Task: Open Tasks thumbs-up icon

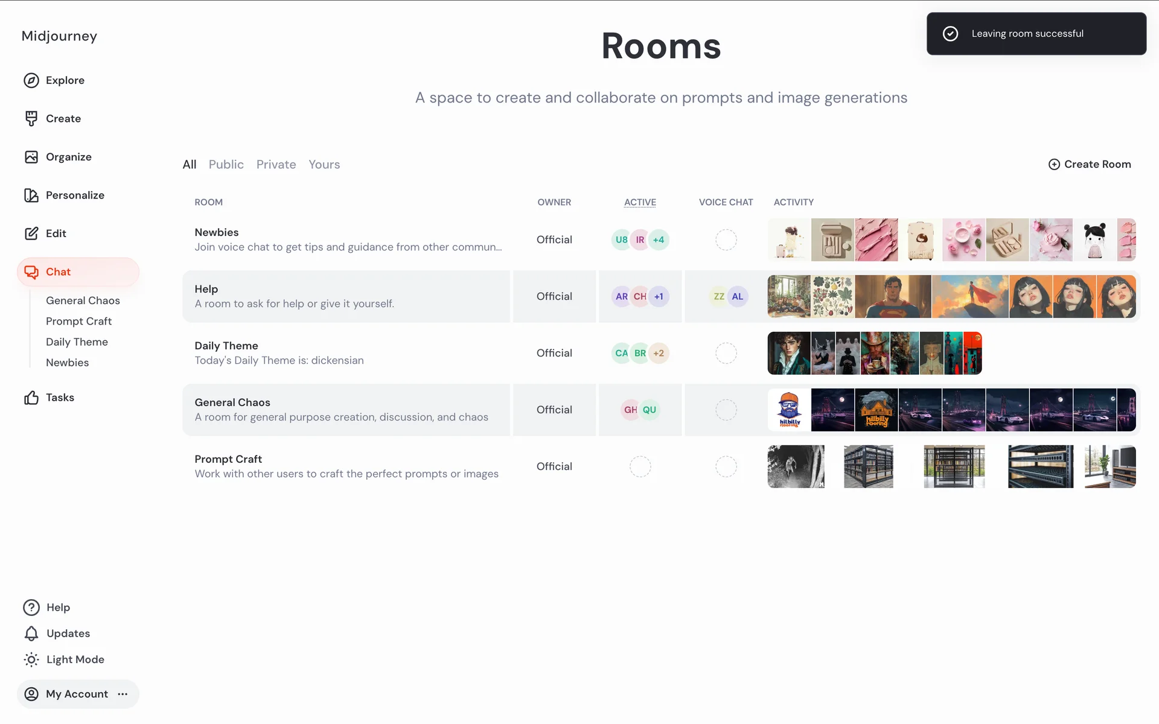Action: pos(31,398)
